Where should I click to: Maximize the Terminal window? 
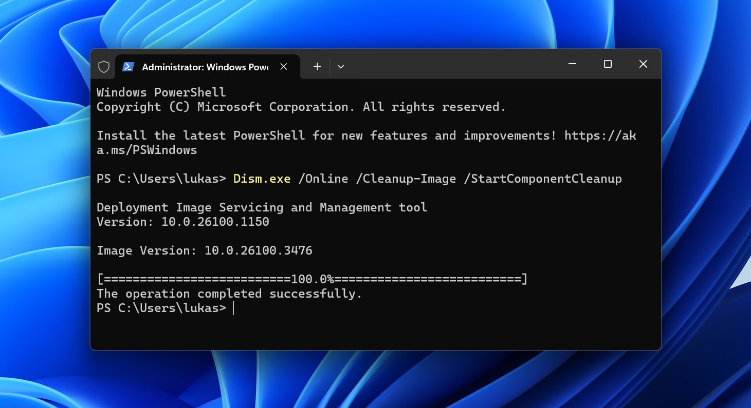tap(608, 64)
